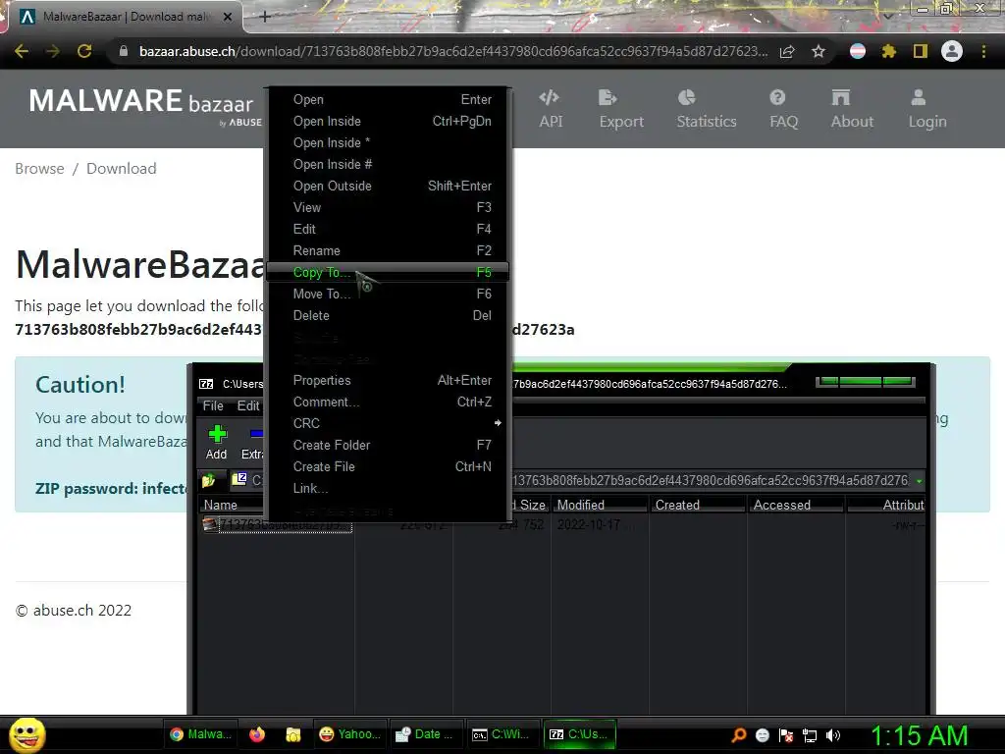Select Create File in context menu

point(387,466)
